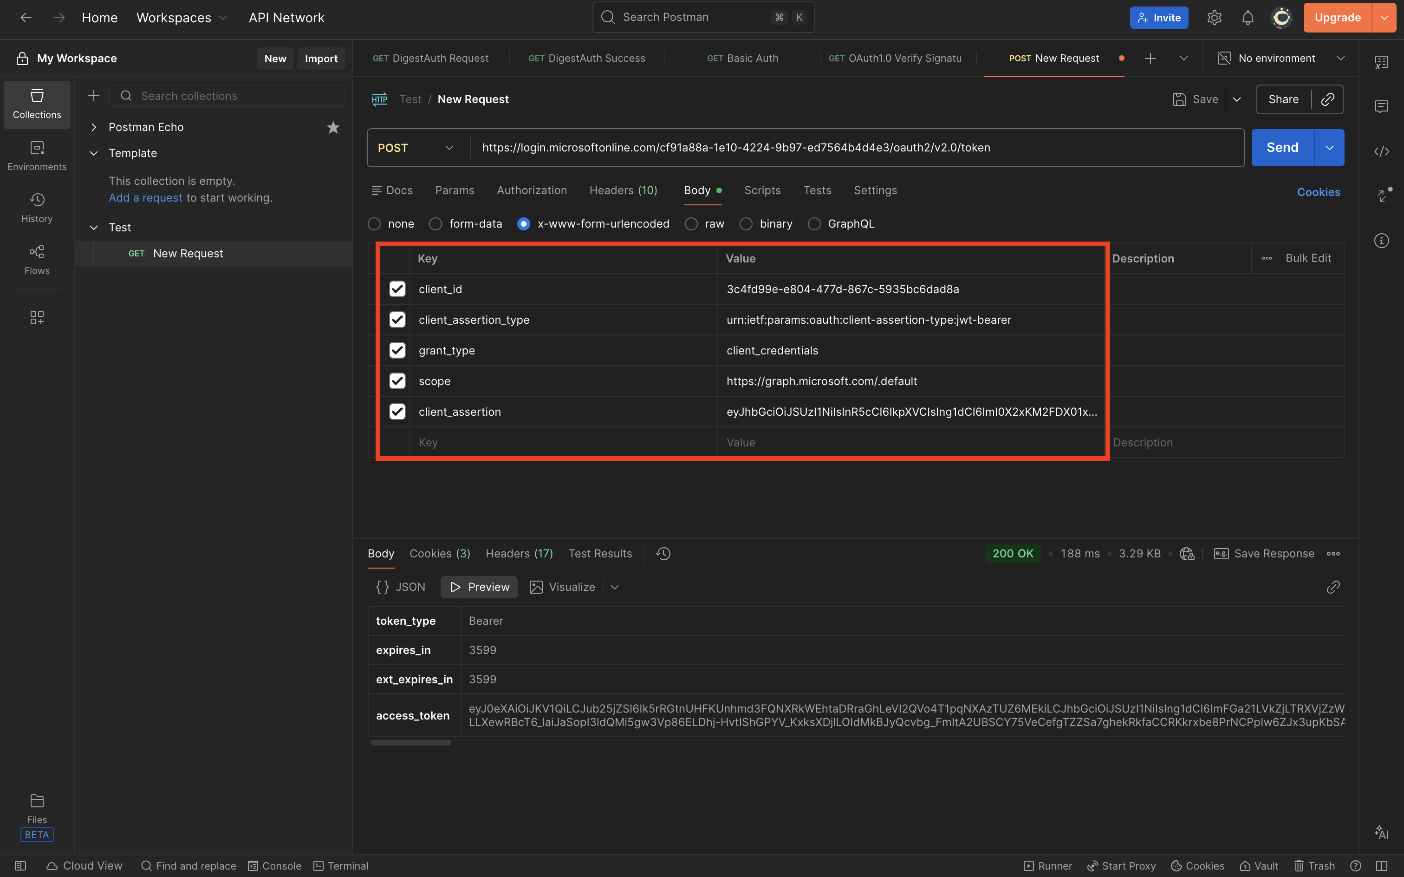Uncheck the grant_type parameter
The height and width of the screenshot is (877, 1404).
tap(397, 350)
